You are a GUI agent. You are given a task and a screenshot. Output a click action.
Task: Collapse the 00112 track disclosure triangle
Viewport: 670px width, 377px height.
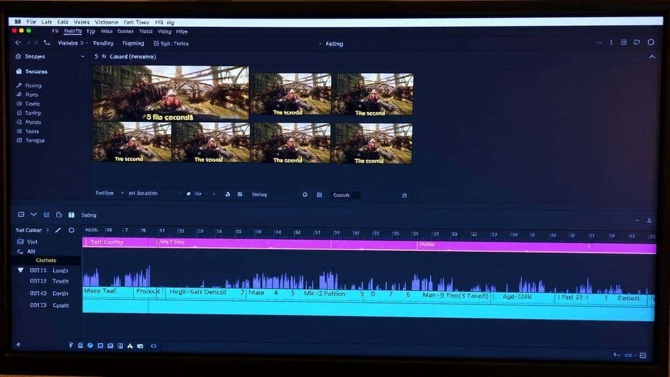[21, 270]
